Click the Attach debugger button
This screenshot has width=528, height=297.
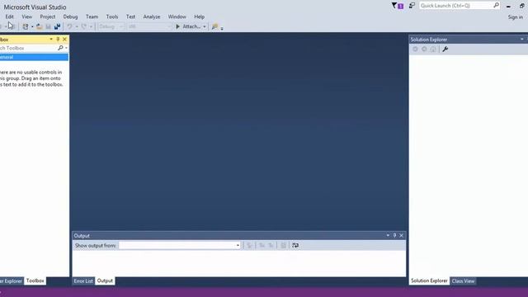(x=188, y=26)
